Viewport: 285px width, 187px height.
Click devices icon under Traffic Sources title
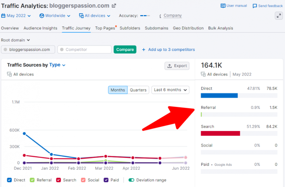[x=9, y=74]
